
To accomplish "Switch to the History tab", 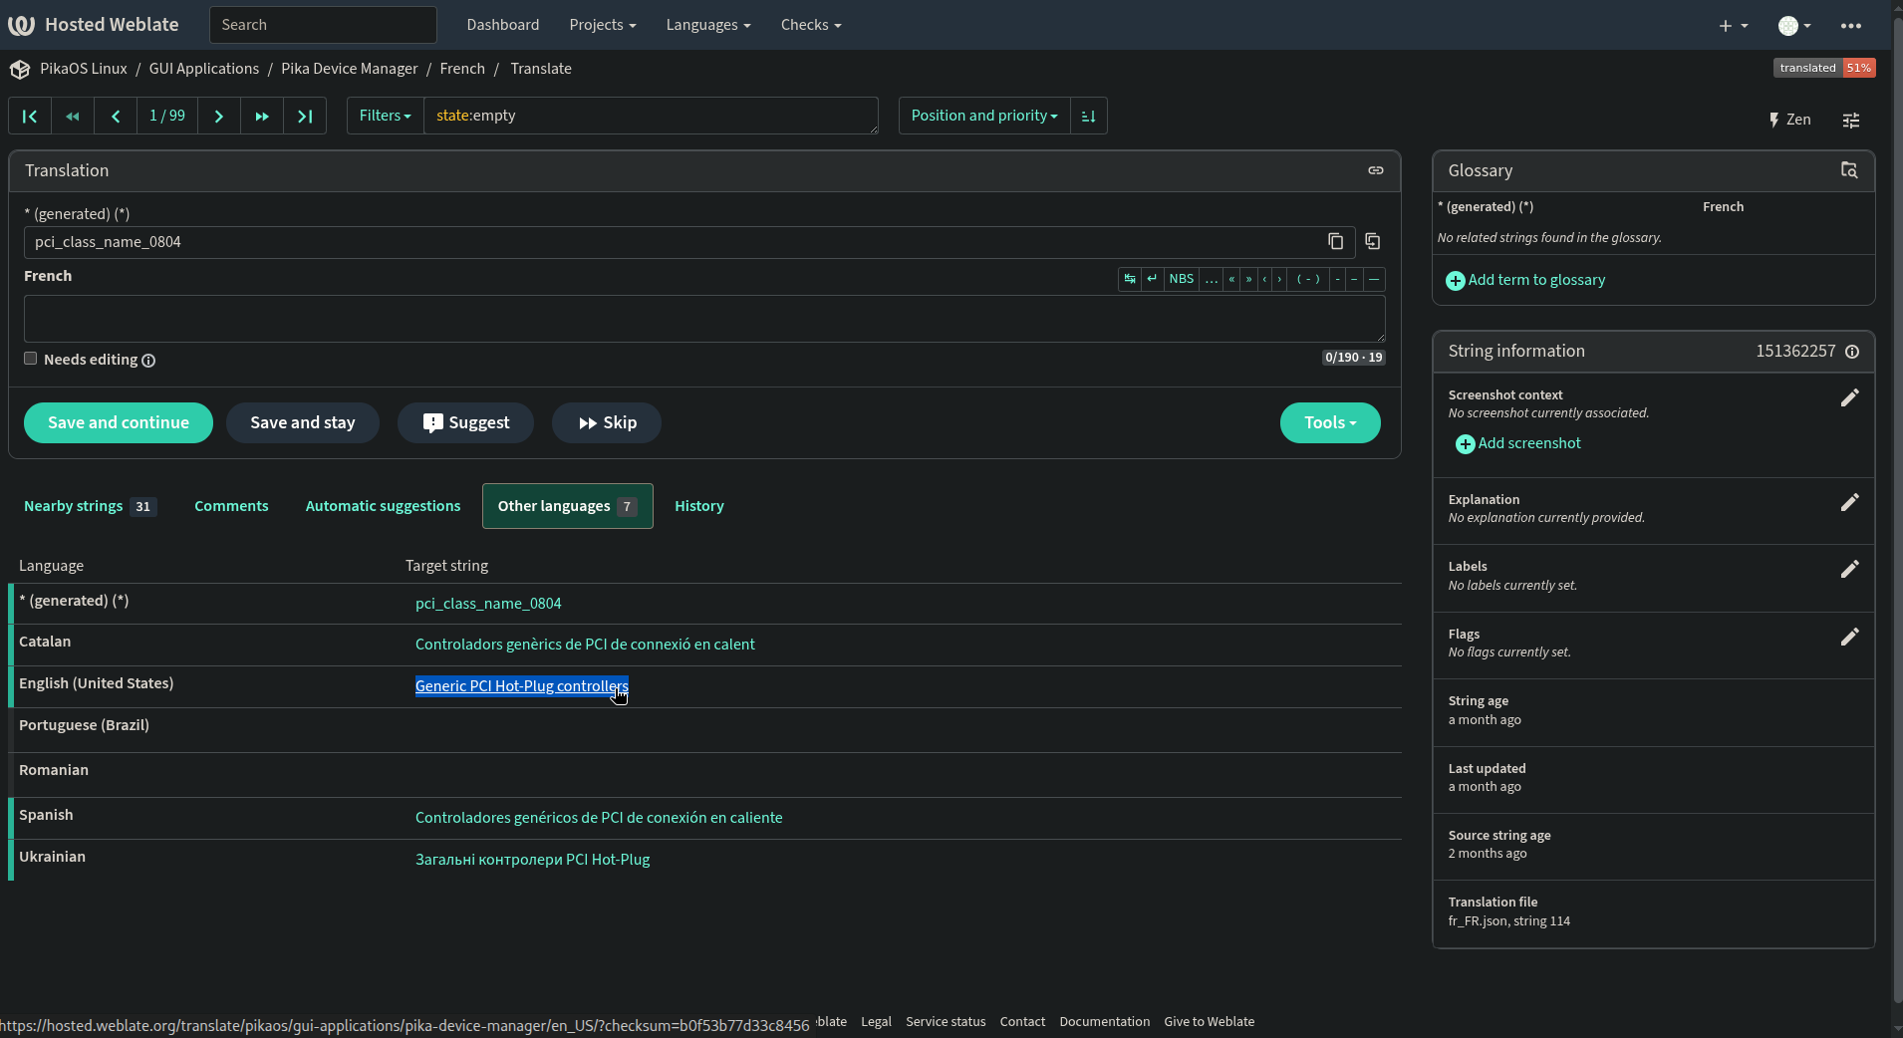I will pos(699,506).
